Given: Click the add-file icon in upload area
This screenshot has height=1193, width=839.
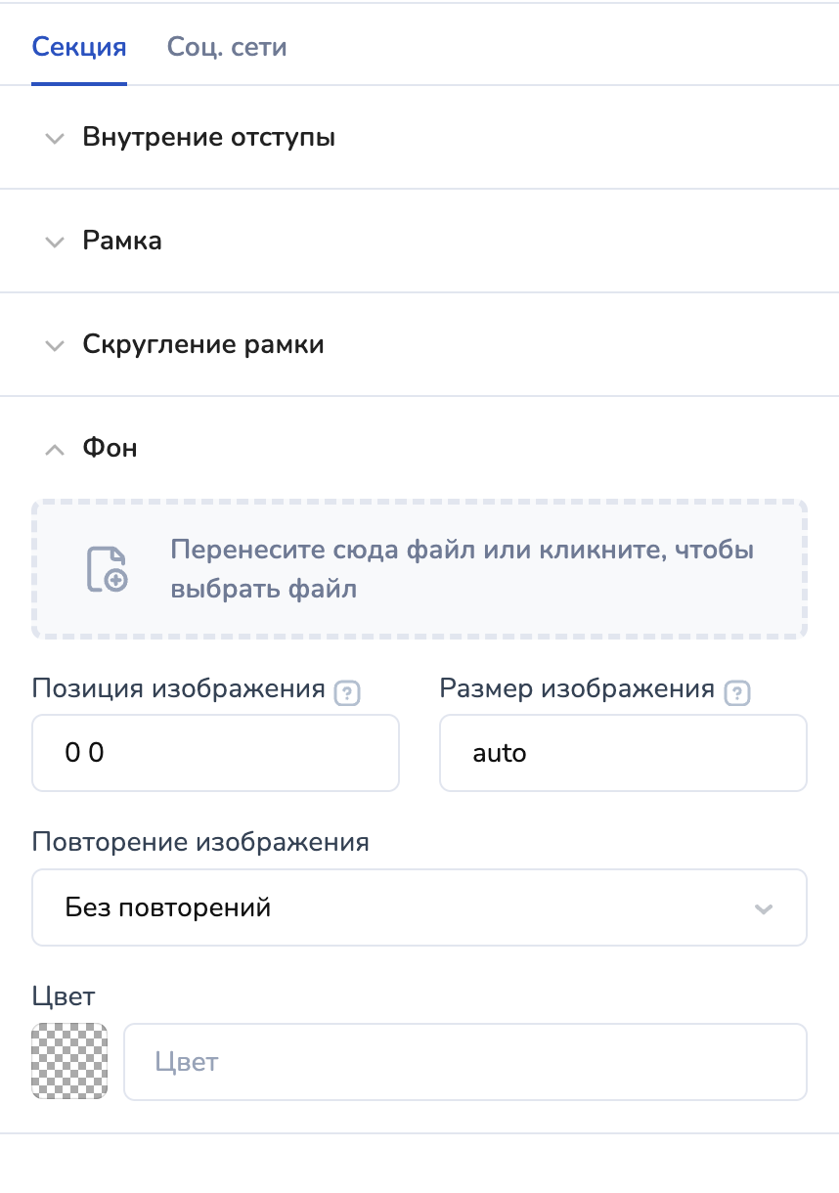Looking at the screenshot, I should [x=107, y=569].
